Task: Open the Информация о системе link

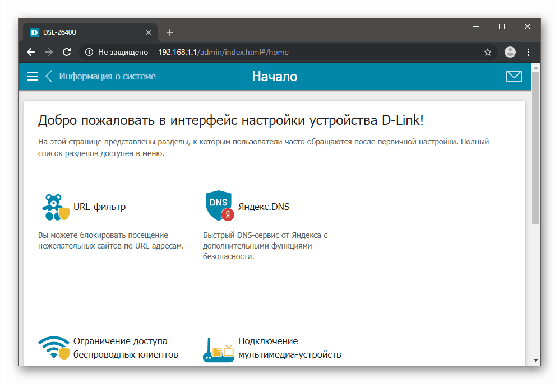Action: (x=107, y=76)
